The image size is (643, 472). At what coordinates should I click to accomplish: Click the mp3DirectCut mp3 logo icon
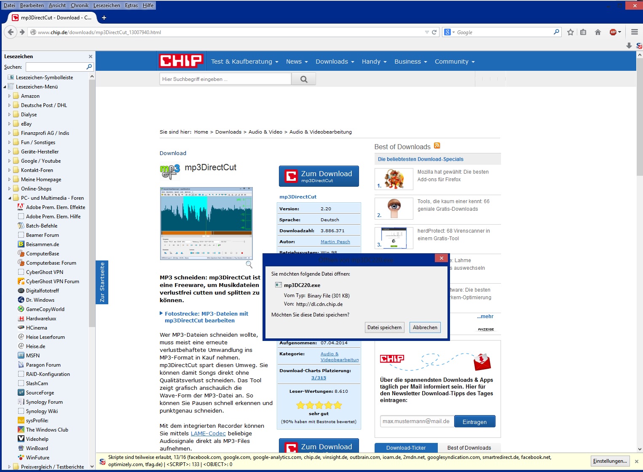(x=170, y=171)
